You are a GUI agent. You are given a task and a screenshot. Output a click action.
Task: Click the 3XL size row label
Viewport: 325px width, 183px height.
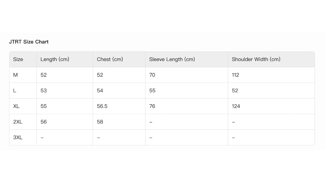(x=18, y=138)
